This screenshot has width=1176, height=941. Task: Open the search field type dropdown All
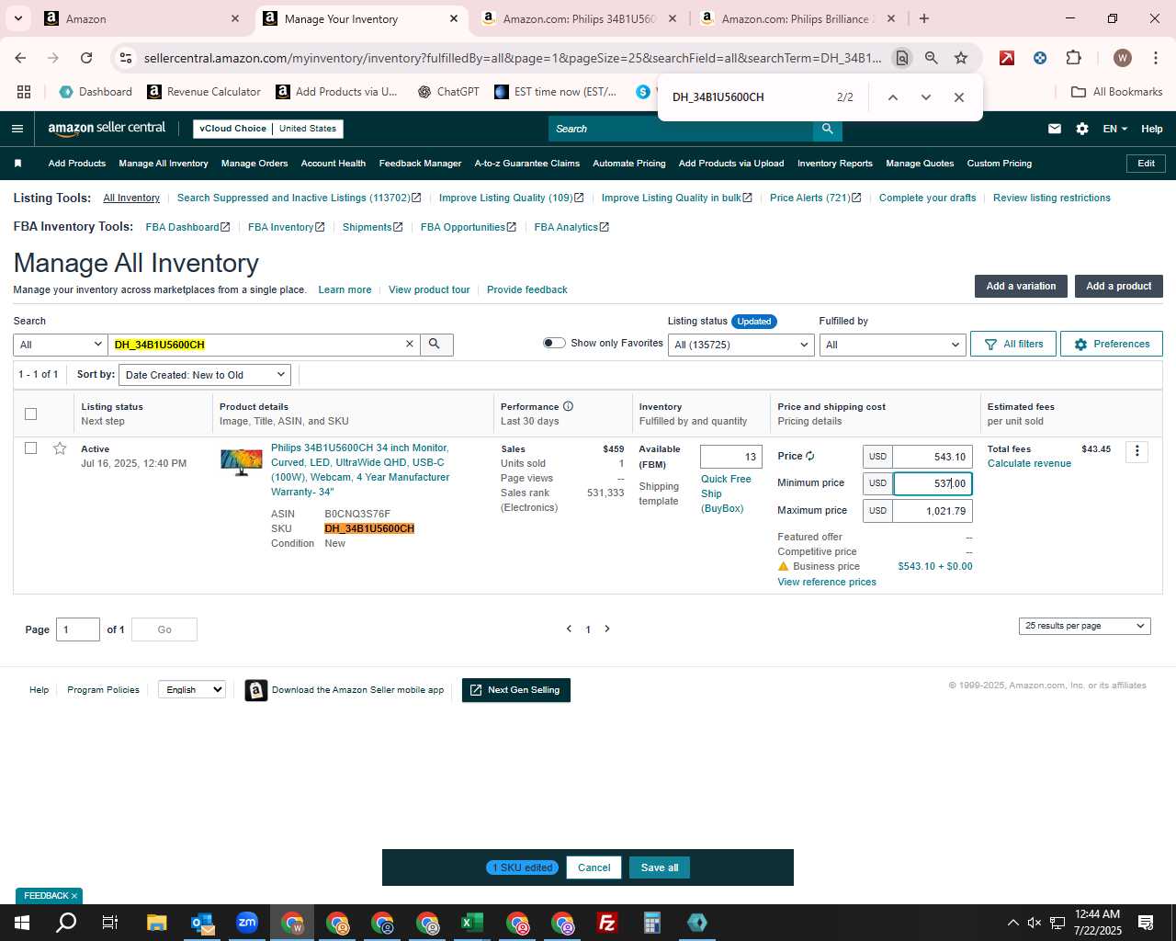coord(61,345)
